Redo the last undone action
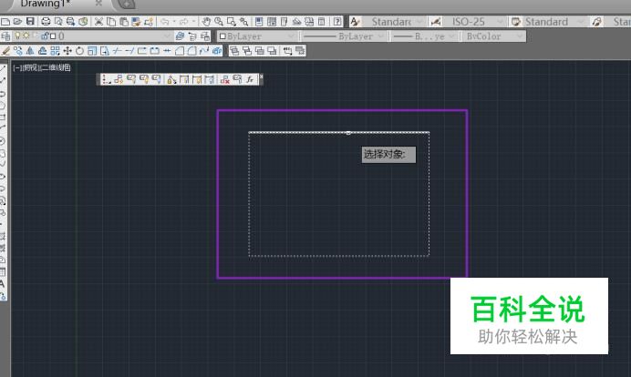The height and width of the screenshot is (377, 631). click(183, 22)
